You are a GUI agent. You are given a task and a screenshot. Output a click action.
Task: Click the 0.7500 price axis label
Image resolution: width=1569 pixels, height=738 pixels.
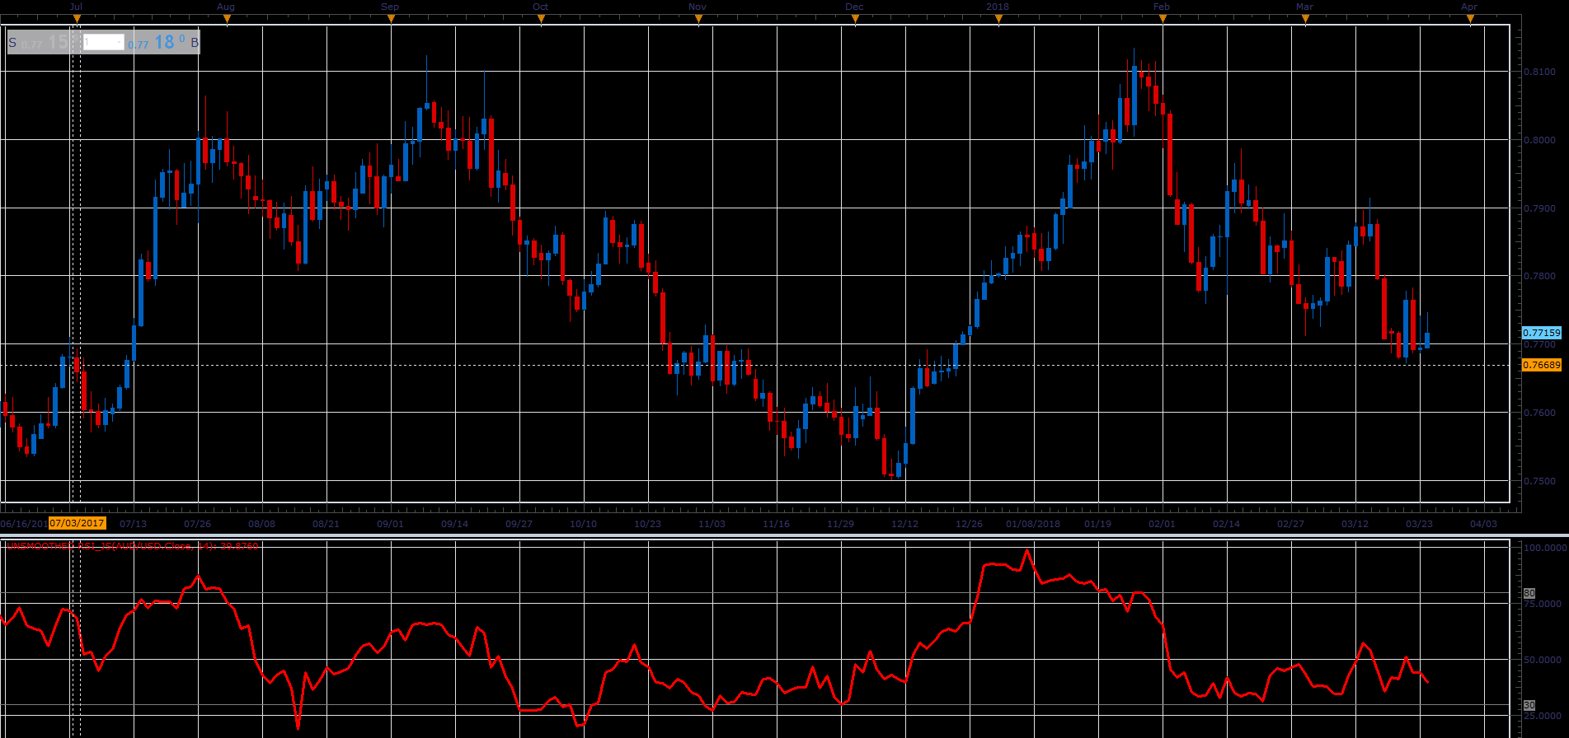click(1539, 482)
